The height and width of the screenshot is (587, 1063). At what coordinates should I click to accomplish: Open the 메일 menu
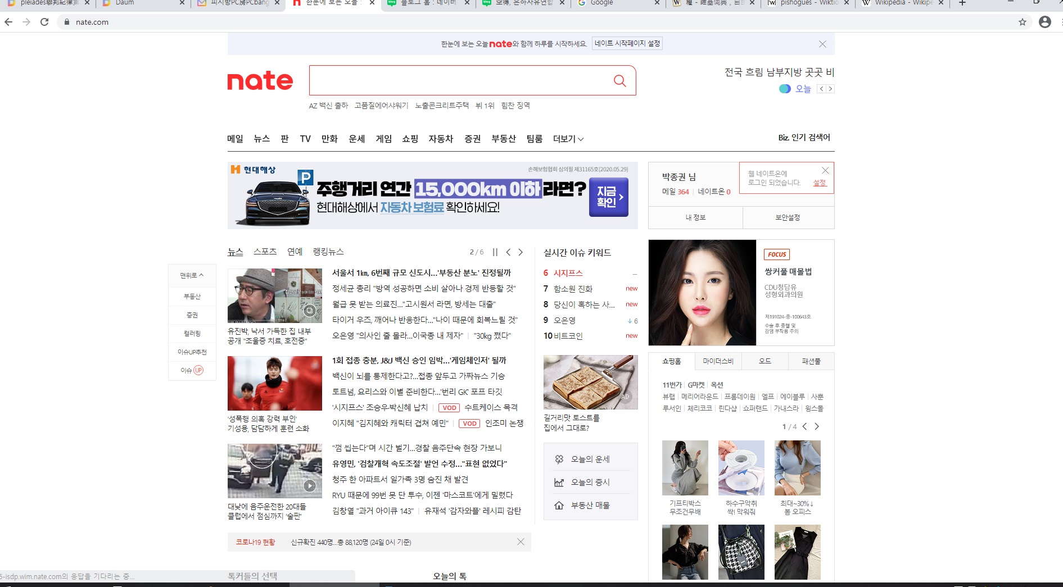pos(235,139)
